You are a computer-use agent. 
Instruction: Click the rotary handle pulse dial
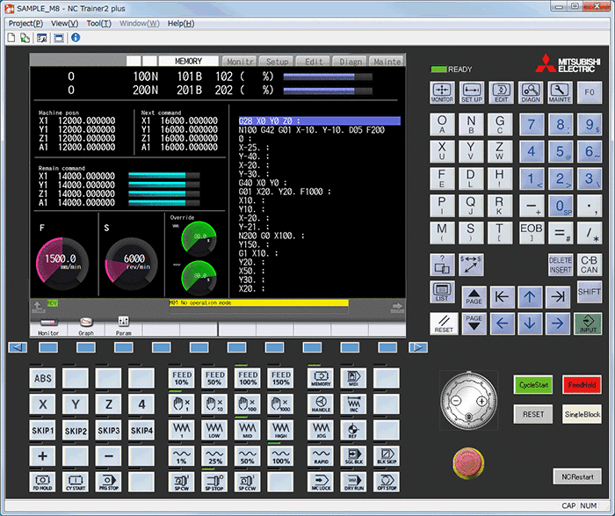click(467, 400)
